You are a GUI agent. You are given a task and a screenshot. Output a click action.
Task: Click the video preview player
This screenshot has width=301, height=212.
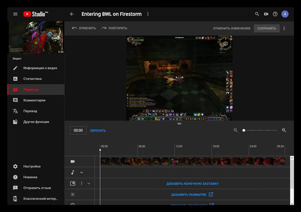click(179, 78)
